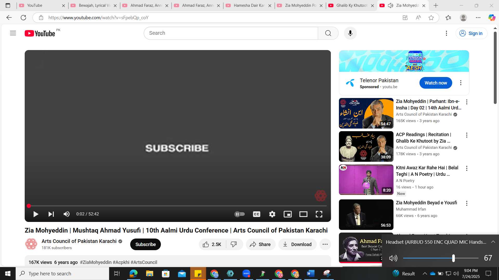
Task: Switch to Zia Mohyeddin Po tab
Action: tap(300, 5)
